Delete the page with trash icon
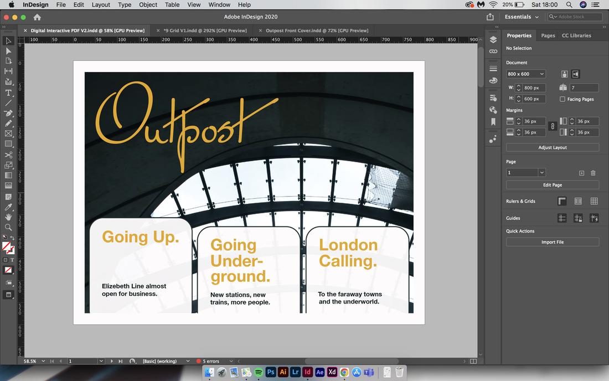The width and height of the screenshot is (609, 381). tap(593, 173)
